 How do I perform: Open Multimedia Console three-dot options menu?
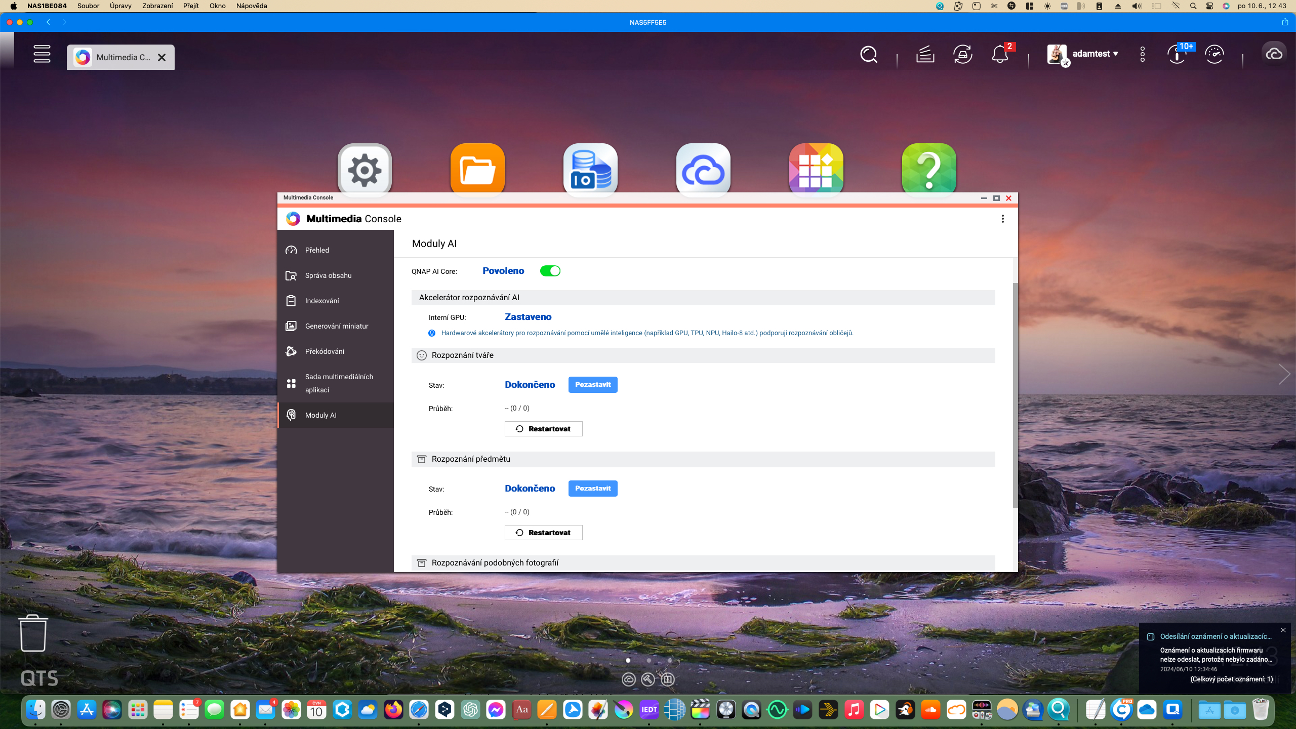(x=1002, y=219)
